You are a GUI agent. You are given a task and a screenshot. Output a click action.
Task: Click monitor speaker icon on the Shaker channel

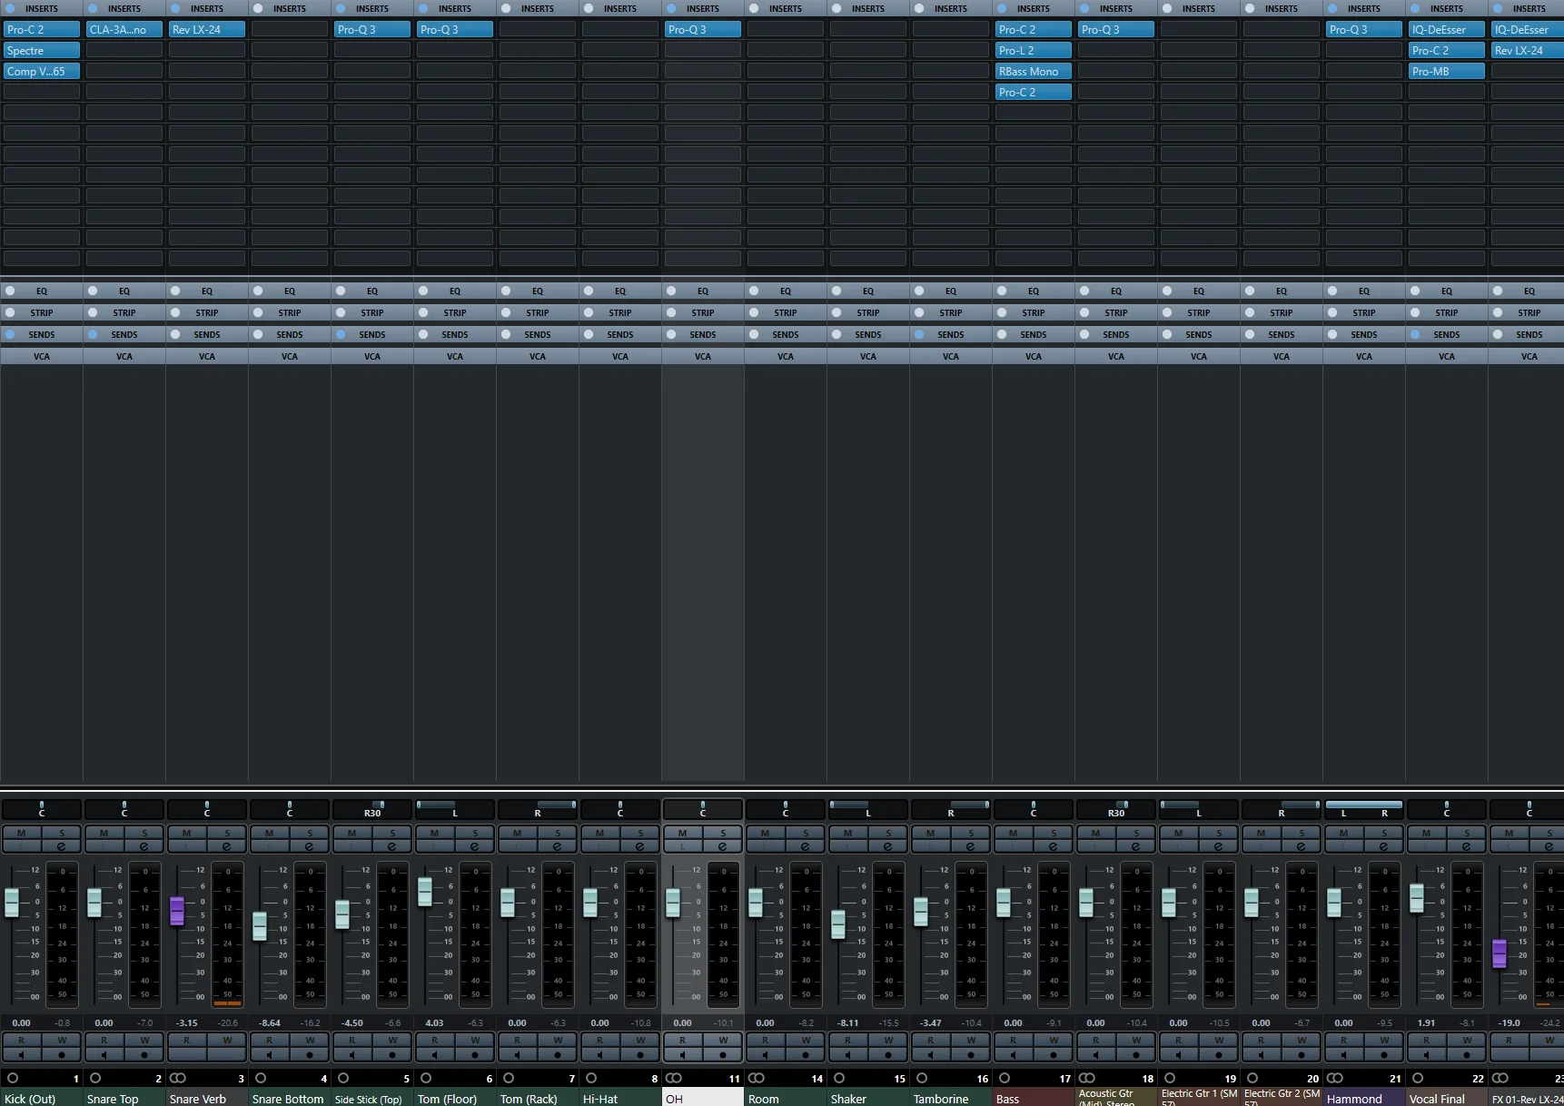pyautogui.click(x=848, y=1054)
